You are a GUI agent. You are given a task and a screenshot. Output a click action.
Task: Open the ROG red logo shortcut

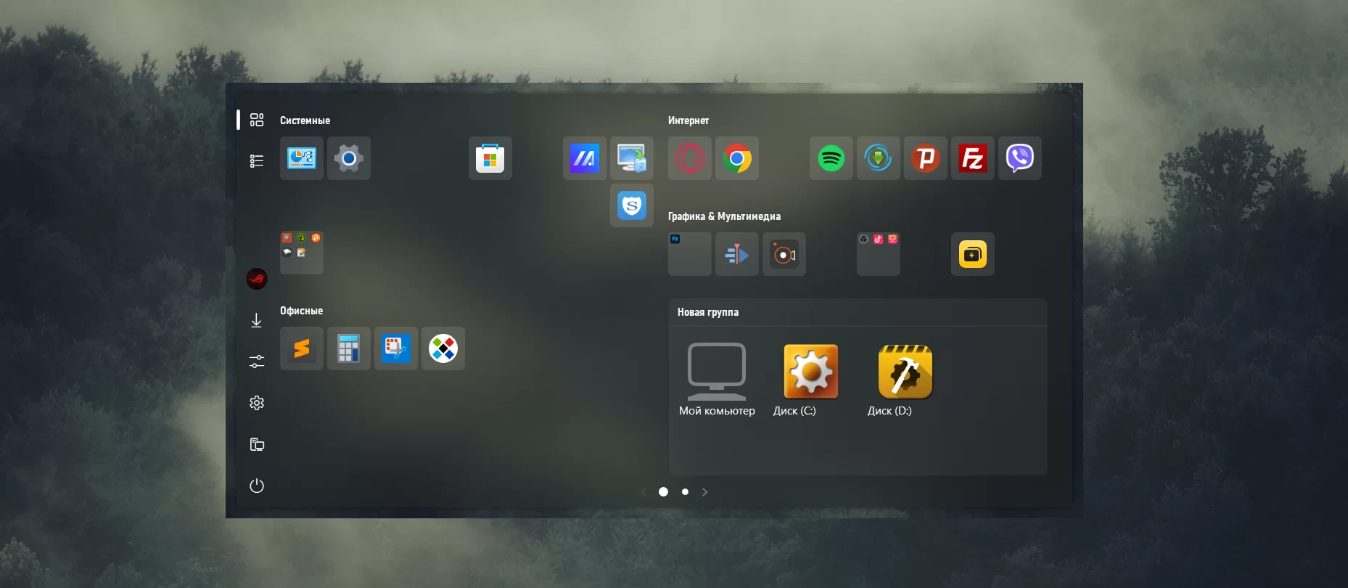pyautogui.click(x=257, y=279)
